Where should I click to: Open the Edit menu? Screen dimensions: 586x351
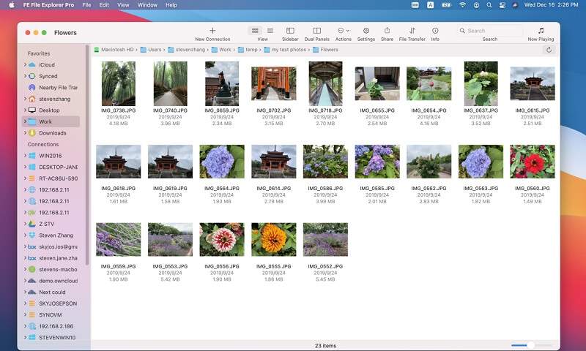[104, 5]
